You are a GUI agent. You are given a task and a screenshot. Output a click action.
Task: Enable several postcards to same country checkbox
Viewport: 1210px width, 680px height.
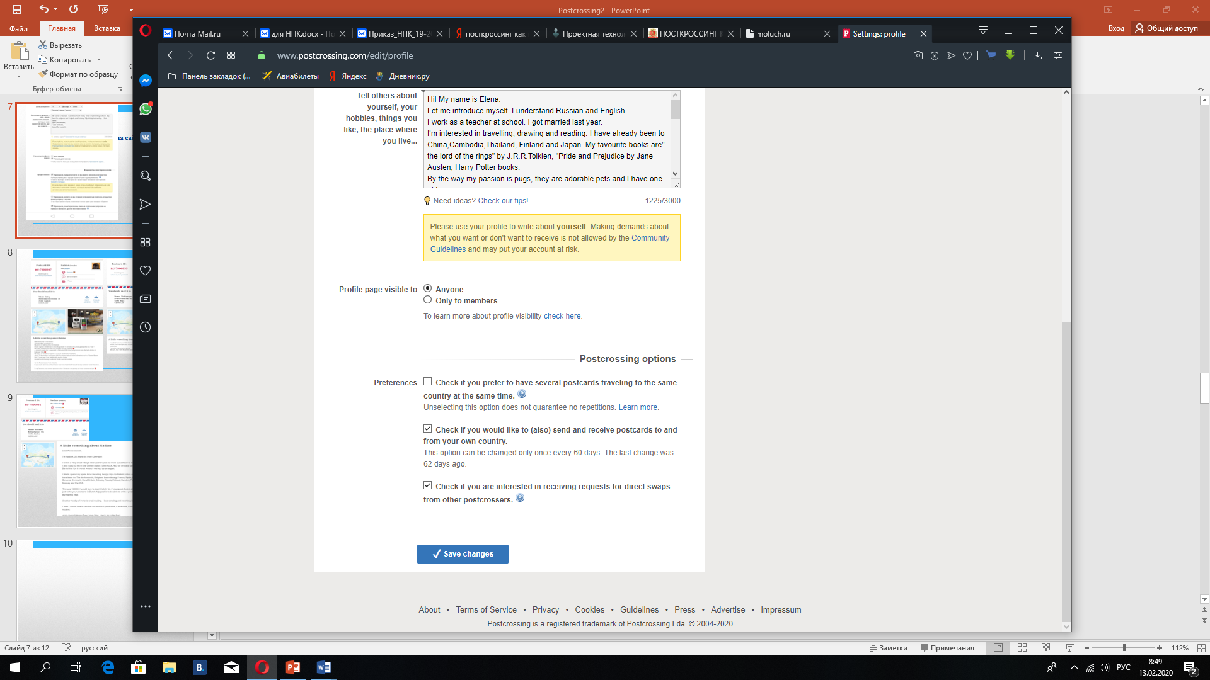428,382
